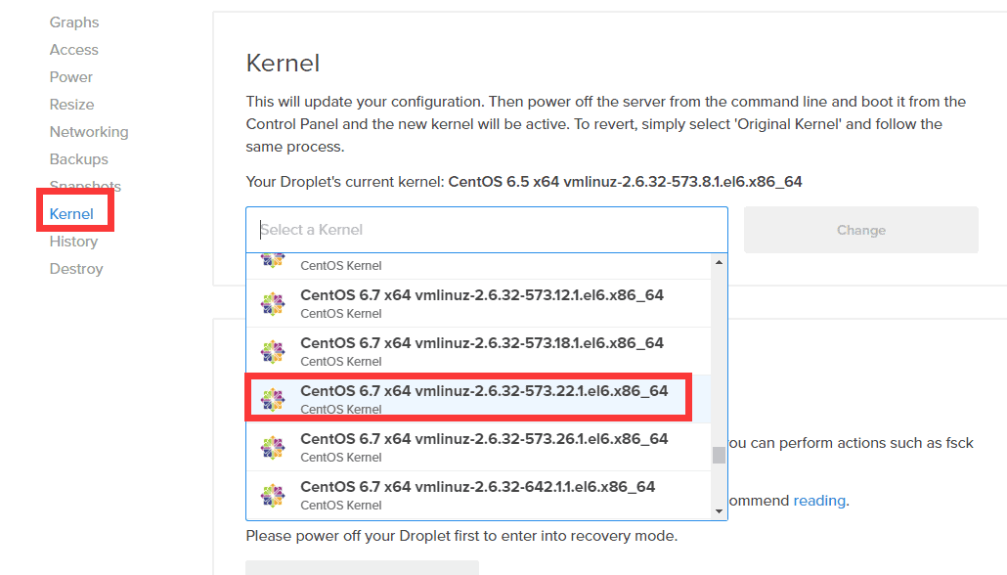Viewport: 1007px width, 575px height.
Task: Click CentOS logo icon beside 573.22.1 kernel
Action: [273, 400]
